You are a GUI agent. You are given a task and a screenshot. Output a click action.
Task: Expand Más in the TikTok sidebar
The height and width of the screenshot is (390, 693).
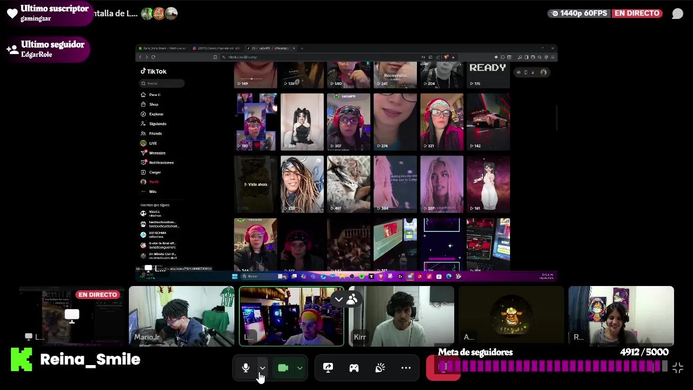coord(153,192)
